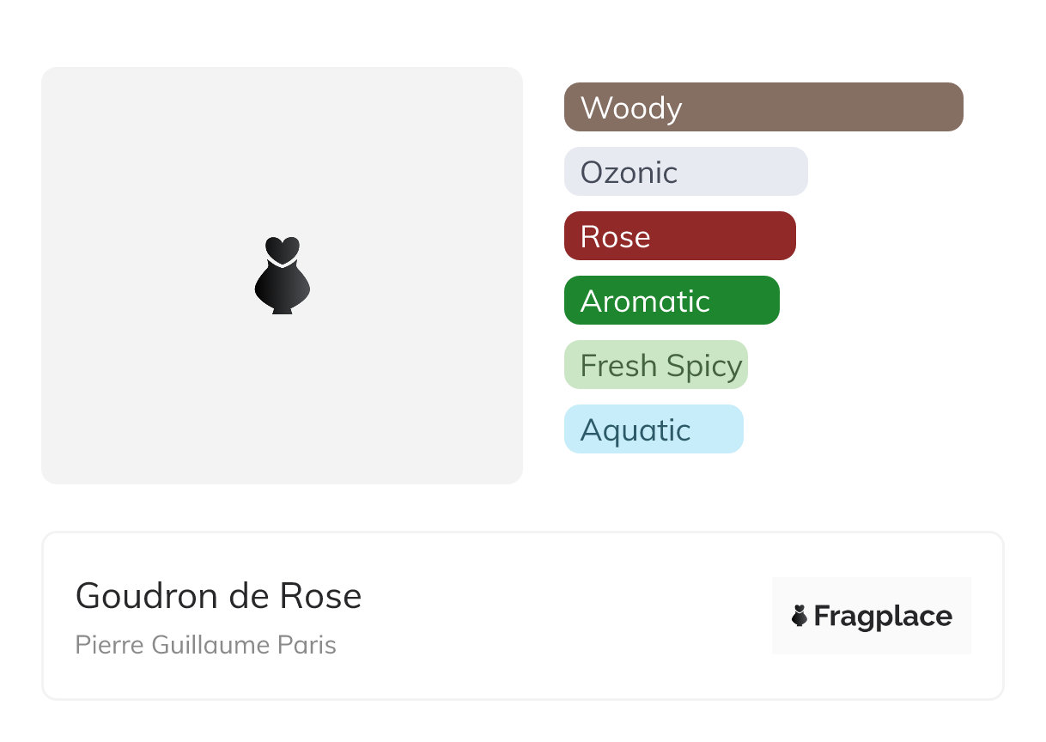Click the small bottle icon in Fragplace logo
The width and height of the screenshot is (1046, 742).
[800, 616]
